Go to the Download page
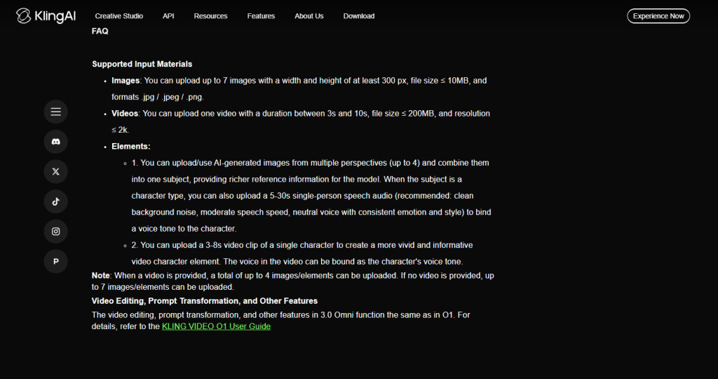 pos(359,16)
